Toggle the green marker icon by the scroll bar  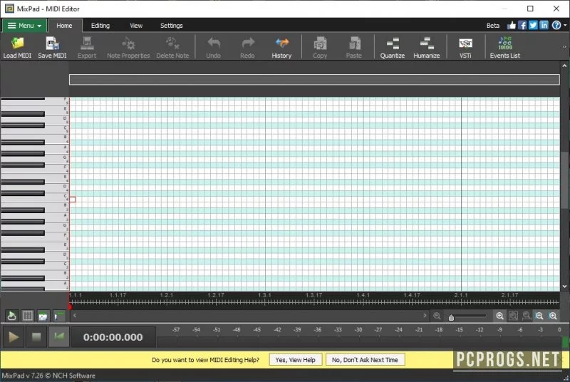point(59,316)
